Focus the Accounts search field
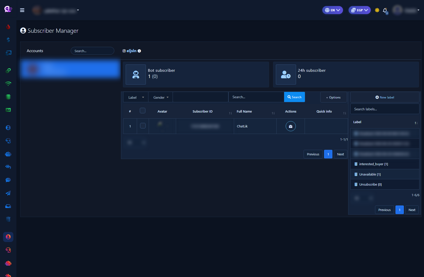This screenshot has height=277, width=424. click(x=92, y=51)
